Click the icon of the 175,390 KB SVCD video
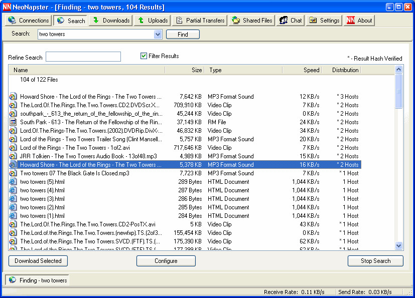415x298 pixels. pos(13,241)
